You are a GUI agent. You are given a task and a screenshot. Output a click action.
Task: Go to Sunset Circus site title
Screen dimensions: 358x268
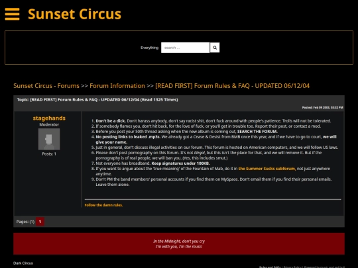click(x=74, y=14)
